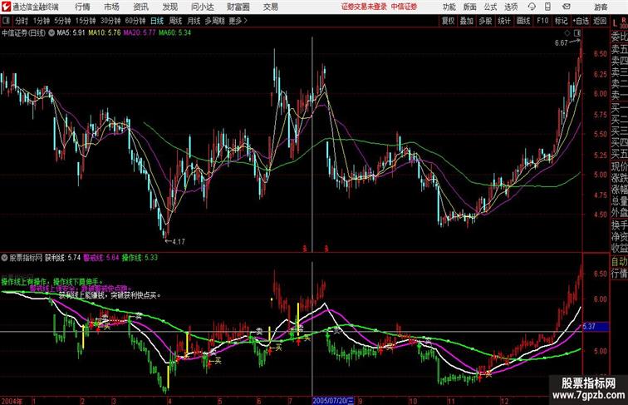Click the 统计 statistics button
The width and height of the screenshot is (628, 405).
pos(504,21)
